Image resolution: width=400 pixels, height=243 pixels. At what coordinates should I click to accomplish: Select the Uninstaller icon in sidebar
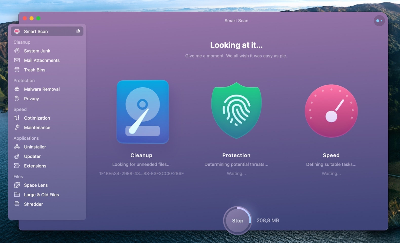[17, 147]
